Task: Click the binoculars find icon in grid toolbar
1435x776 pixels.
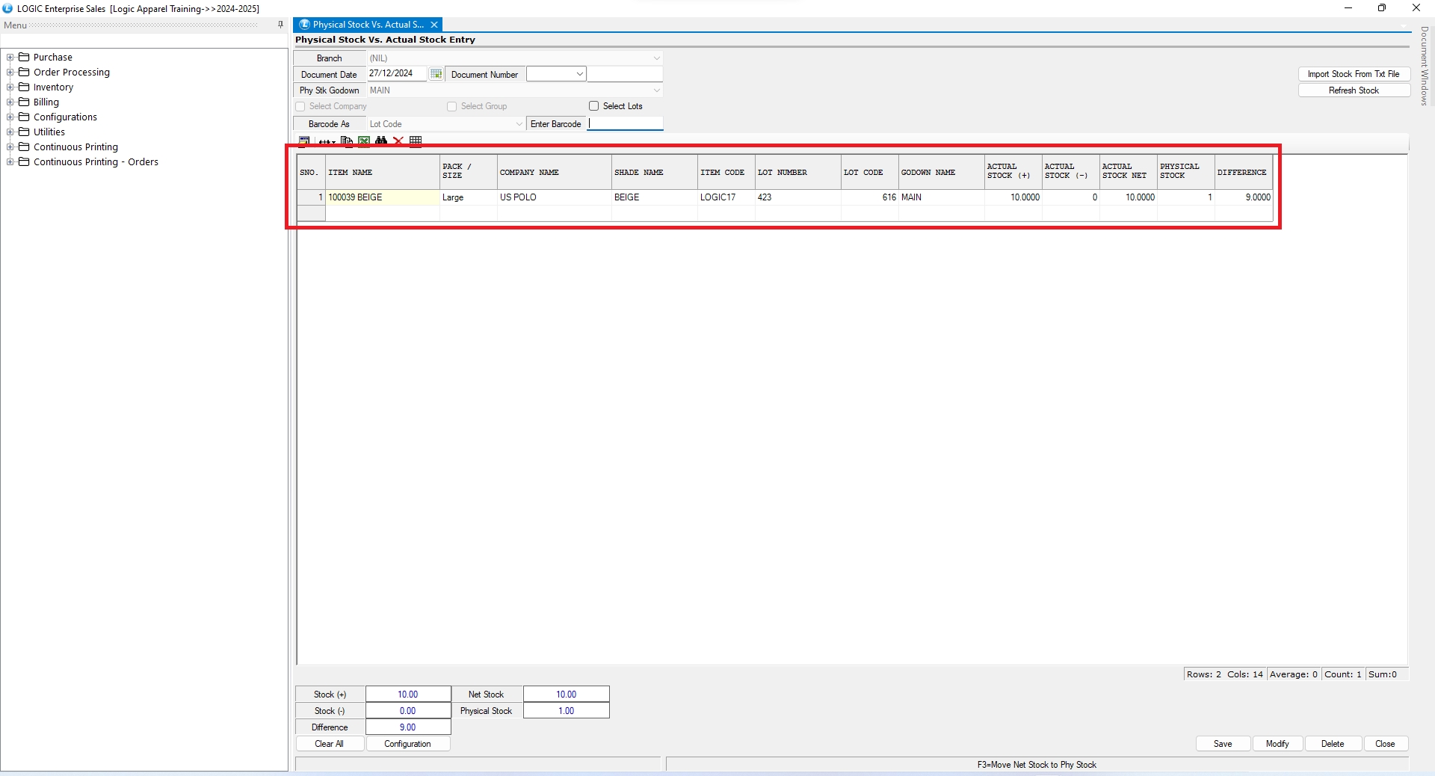Action: (381, 141)
